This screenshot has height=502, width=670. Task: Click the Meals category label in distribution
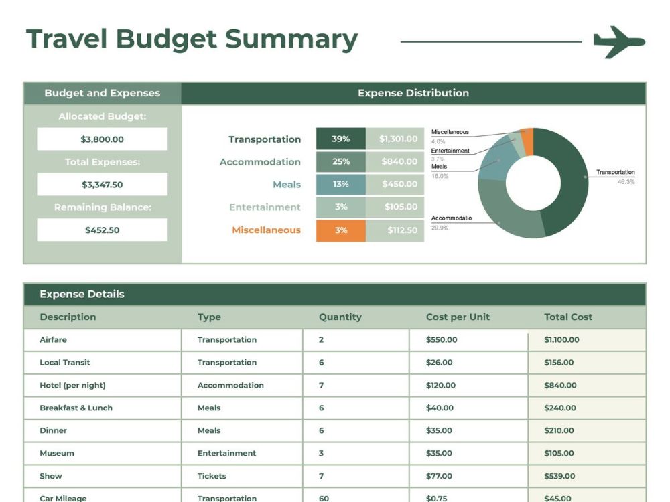pos(287,185)
